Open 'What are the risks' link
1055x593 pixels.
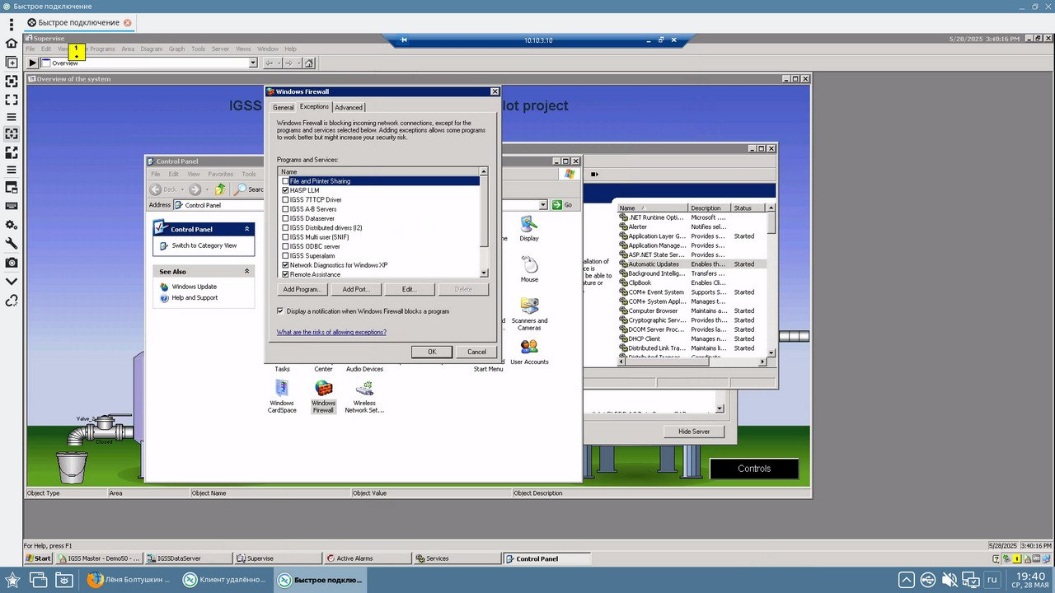331,332
